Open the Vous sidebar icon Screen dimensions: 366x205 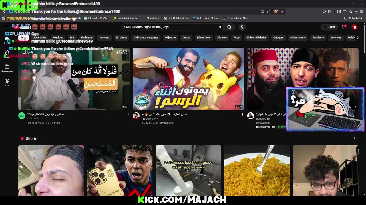pos(7,82)
